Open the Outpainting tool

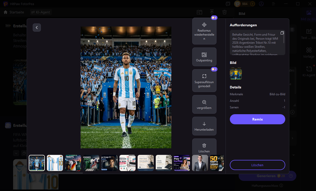point(204,57)
